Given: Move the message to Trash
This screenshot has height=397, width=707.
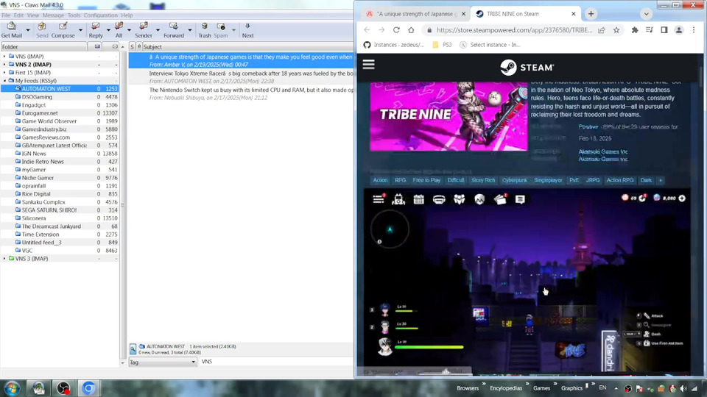Looking at the screenshot, I should (x=205, y=30).
